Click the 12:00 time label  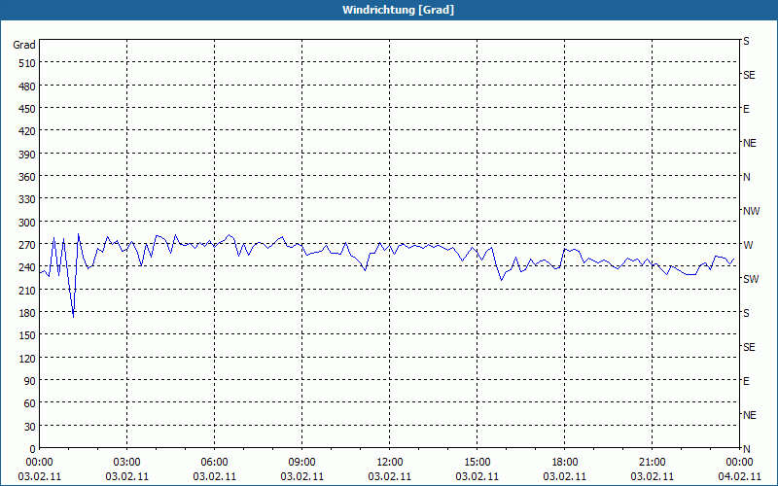[390, 463]
